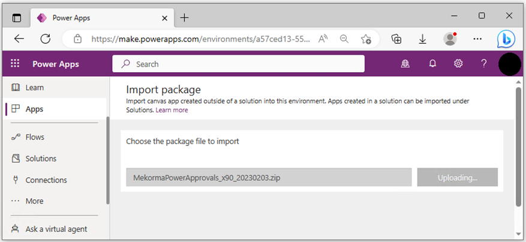Image resolution: width=526 pixels, height=242 pixels.
Task: Open a new browser tab
Action: [184, 17]
